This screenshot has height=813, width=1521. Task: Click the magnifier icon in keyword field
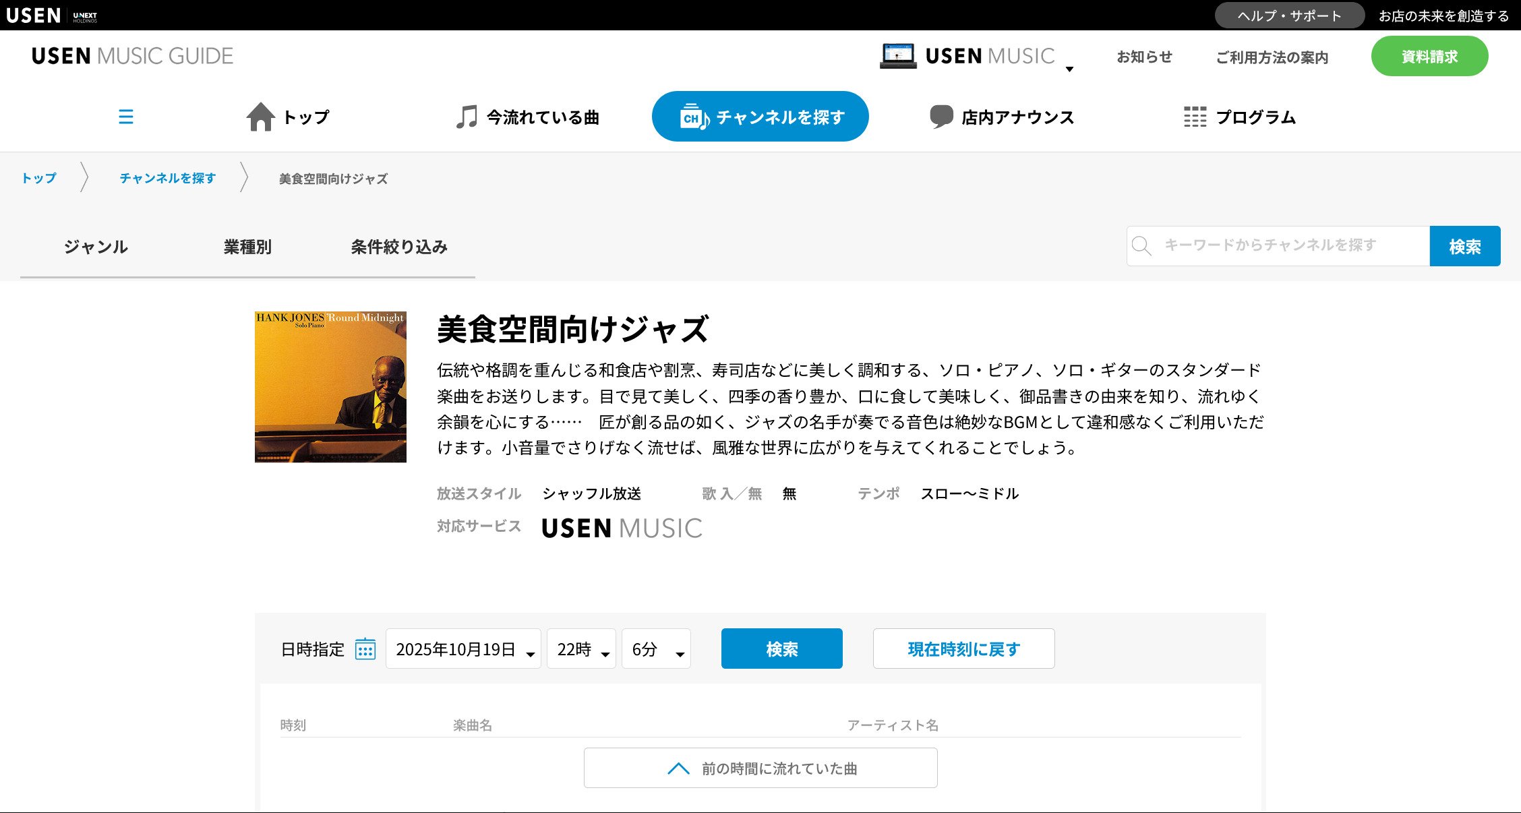(1141, 246)
